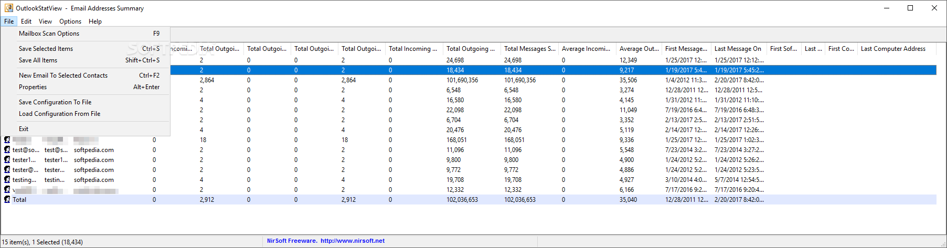
Task: Click the first message date 7/23/2014 3:2...
Action: click(686, 150)
